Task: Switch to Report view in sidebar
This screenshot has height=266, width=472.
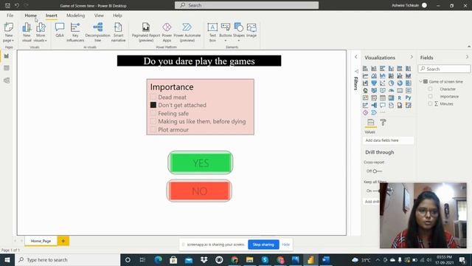Action: pyautogui.click(x=7, y=56)
